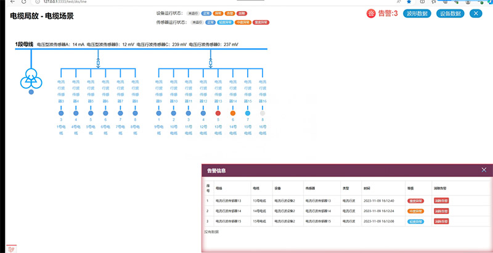Click 中度异常 pill in sensor legend

[243, 22]
